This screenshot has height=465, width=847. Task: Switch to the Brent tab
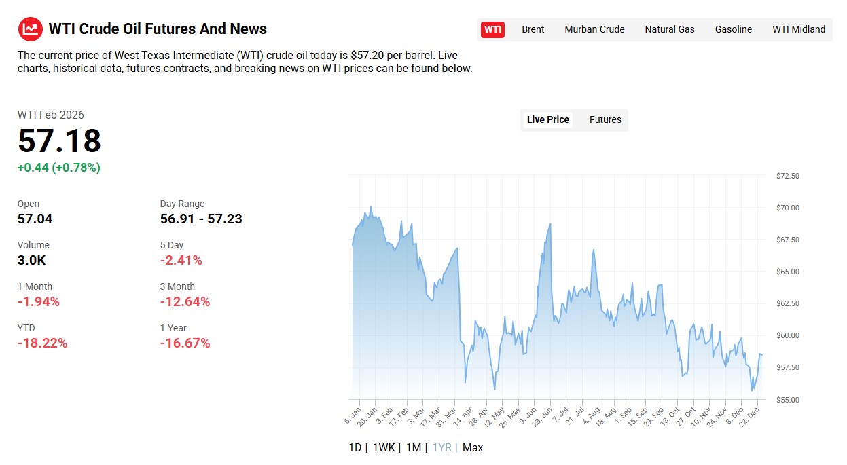tap(533, 29)
